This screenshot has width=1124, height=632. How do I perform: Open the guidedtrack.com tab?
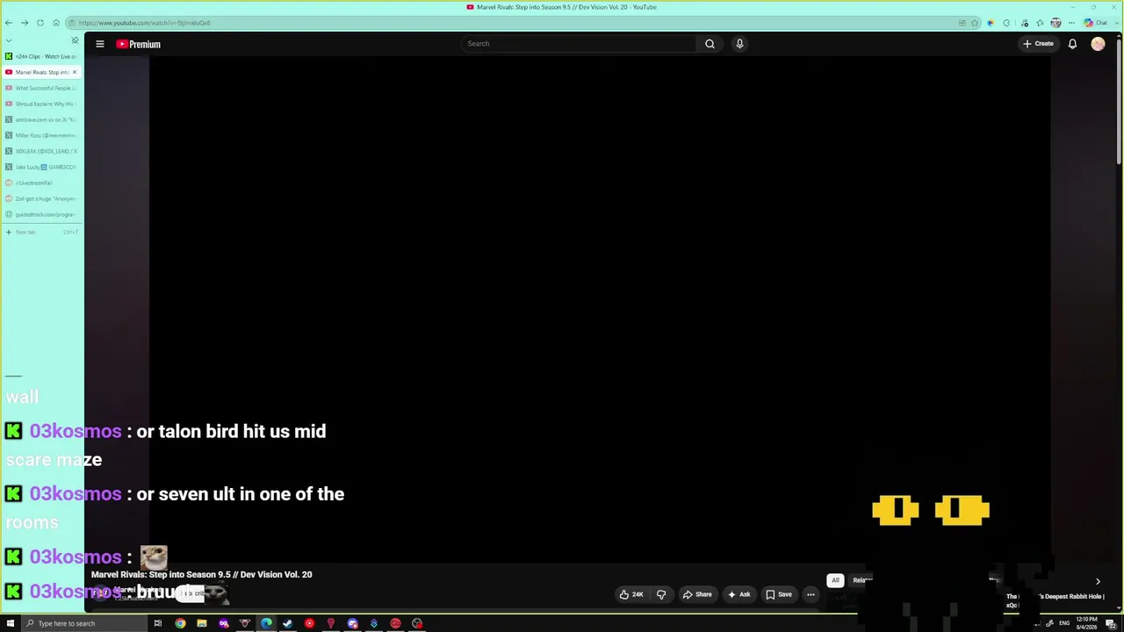(41, 214)
